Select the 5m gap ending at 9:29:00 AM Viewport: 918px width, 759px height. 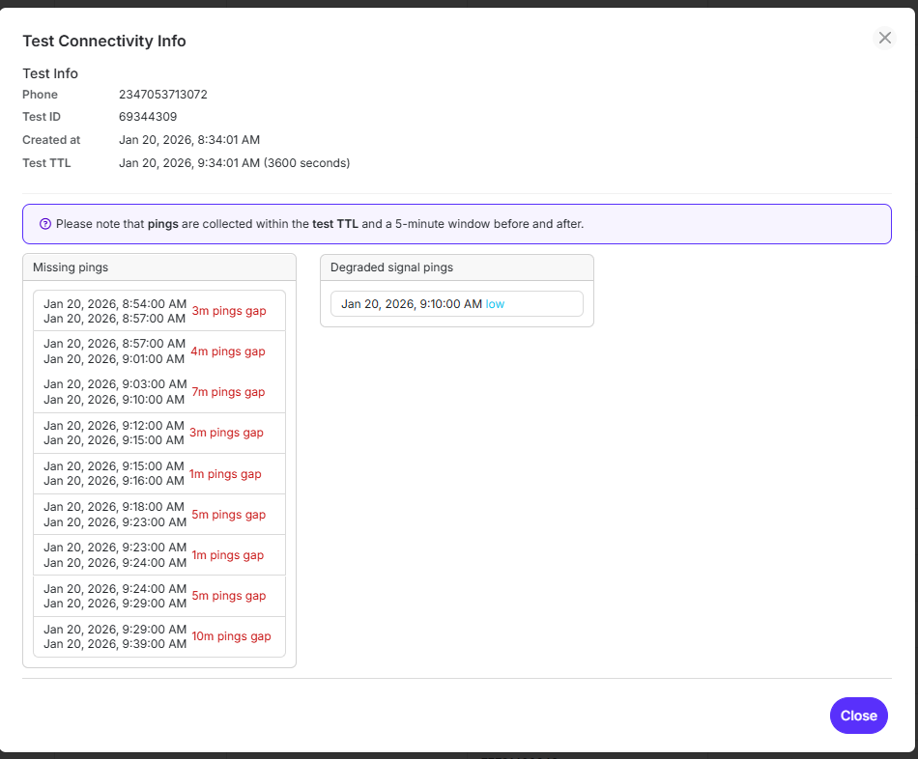pyautogui.click(x=158, y=595)
